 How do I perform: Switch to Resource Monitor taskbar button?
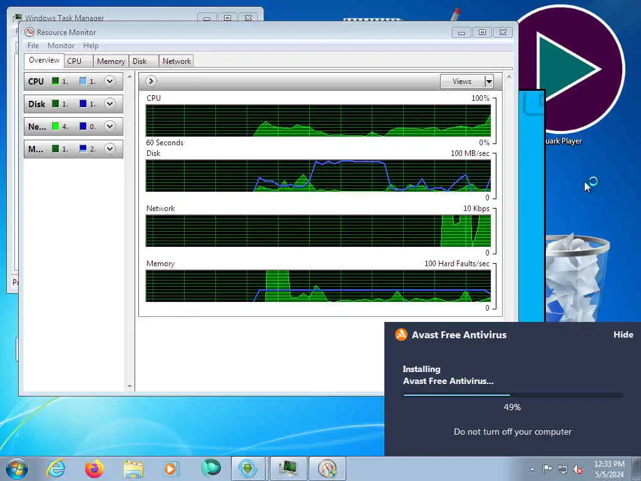327,468
